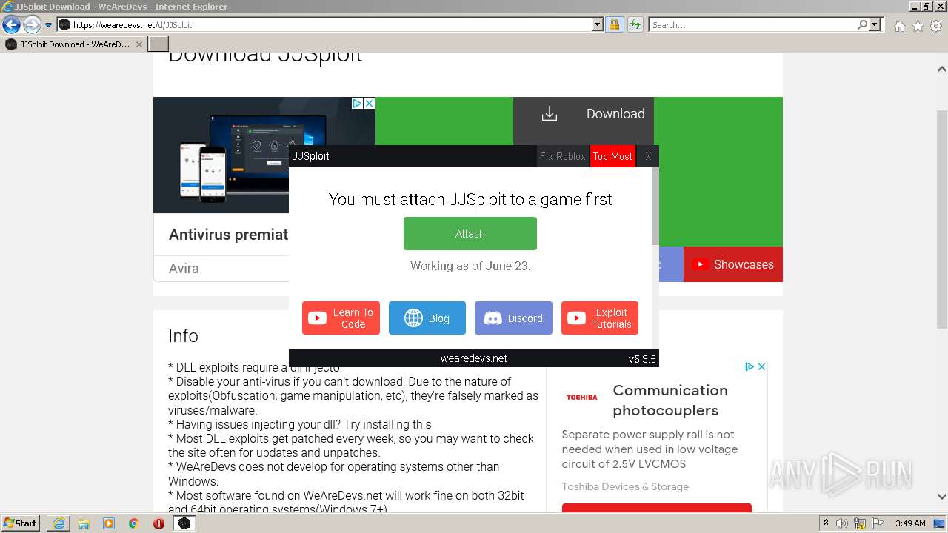Click the browser search input box
This screenshot has height=533, width=948.
coord(752,25)
